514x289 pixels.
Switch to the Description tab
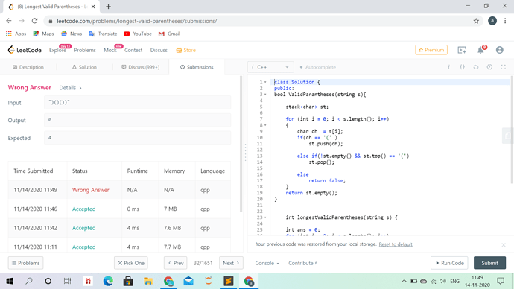point(28,67)
